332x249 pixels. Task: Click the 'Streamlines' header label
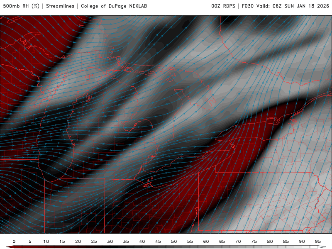point(60,6)
